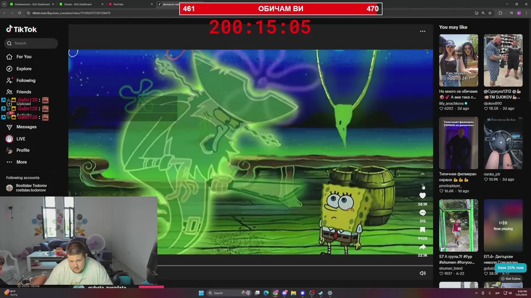Screen dimensions: 531x298
Task: Open the Windows Start menu
Action: coord(201,293)
